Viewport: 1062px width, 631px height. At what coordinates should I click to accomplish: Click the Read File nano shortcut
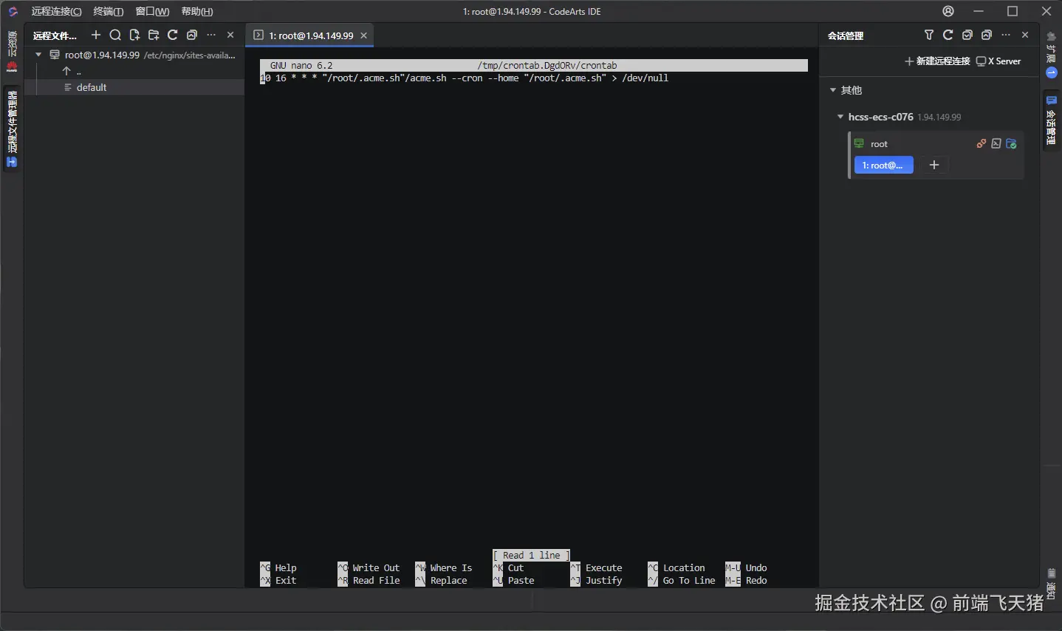369,580
